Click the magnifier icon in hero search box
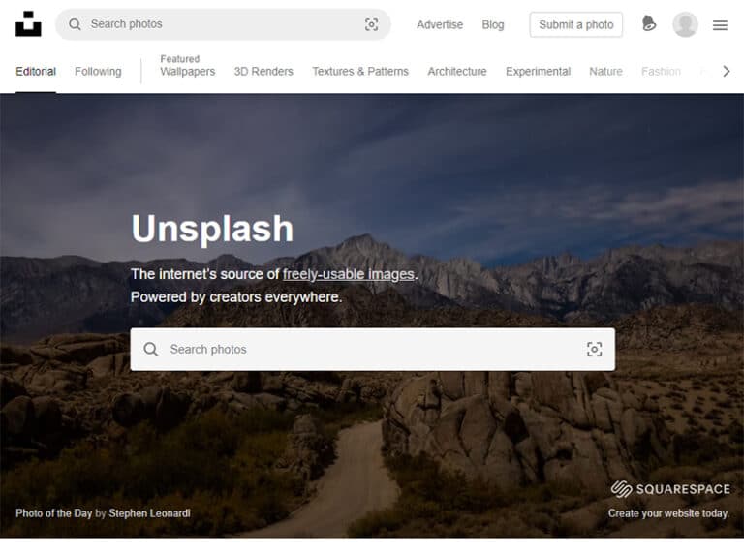Viewport: 744px width, 558px height. [151, 349]
